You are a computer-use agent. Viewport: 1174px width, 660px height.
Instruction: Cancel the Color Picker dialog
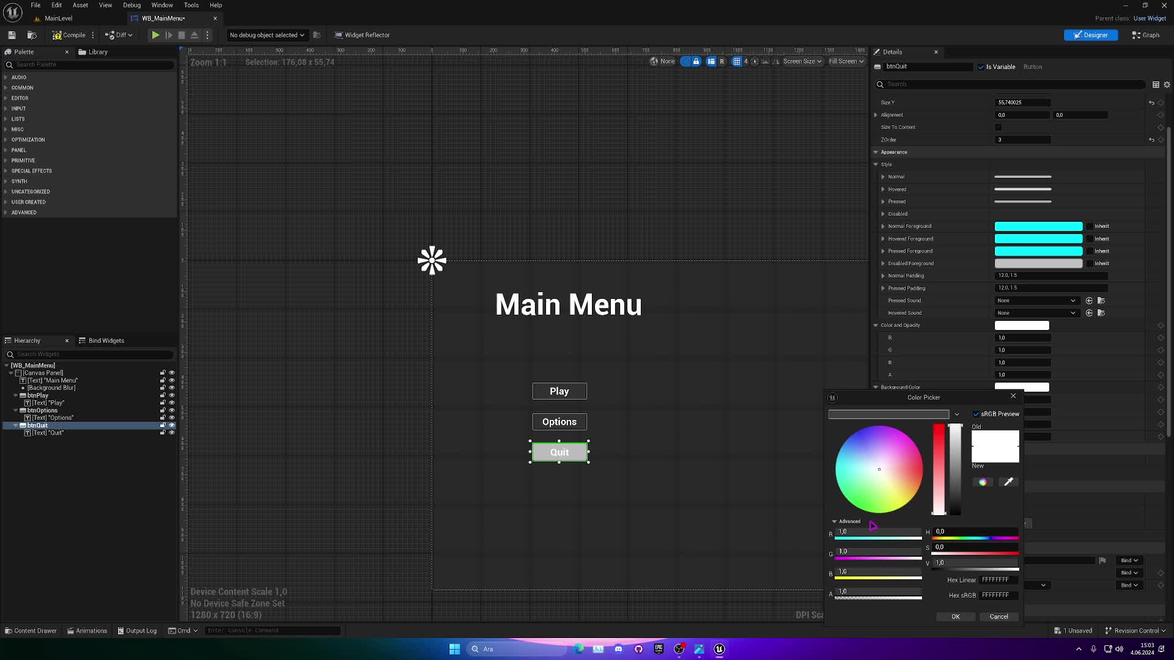pos(999,617)
